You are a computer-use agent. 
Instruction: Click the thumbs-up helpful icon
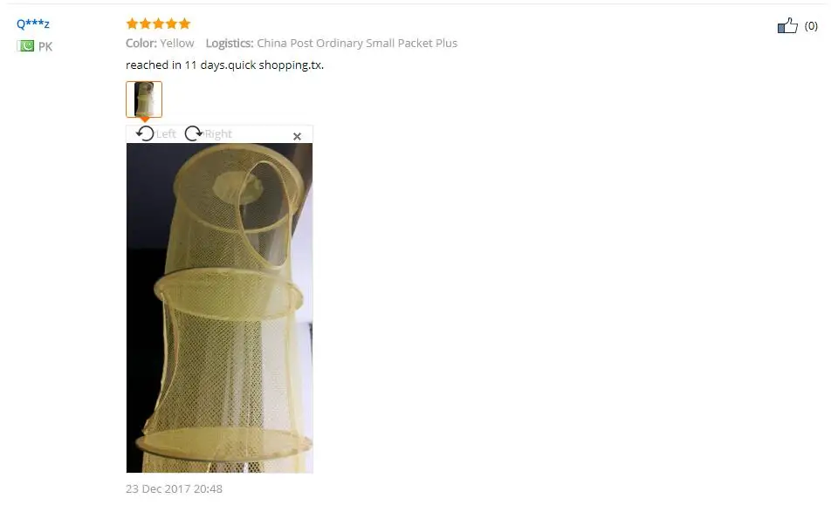coord(787,25)
